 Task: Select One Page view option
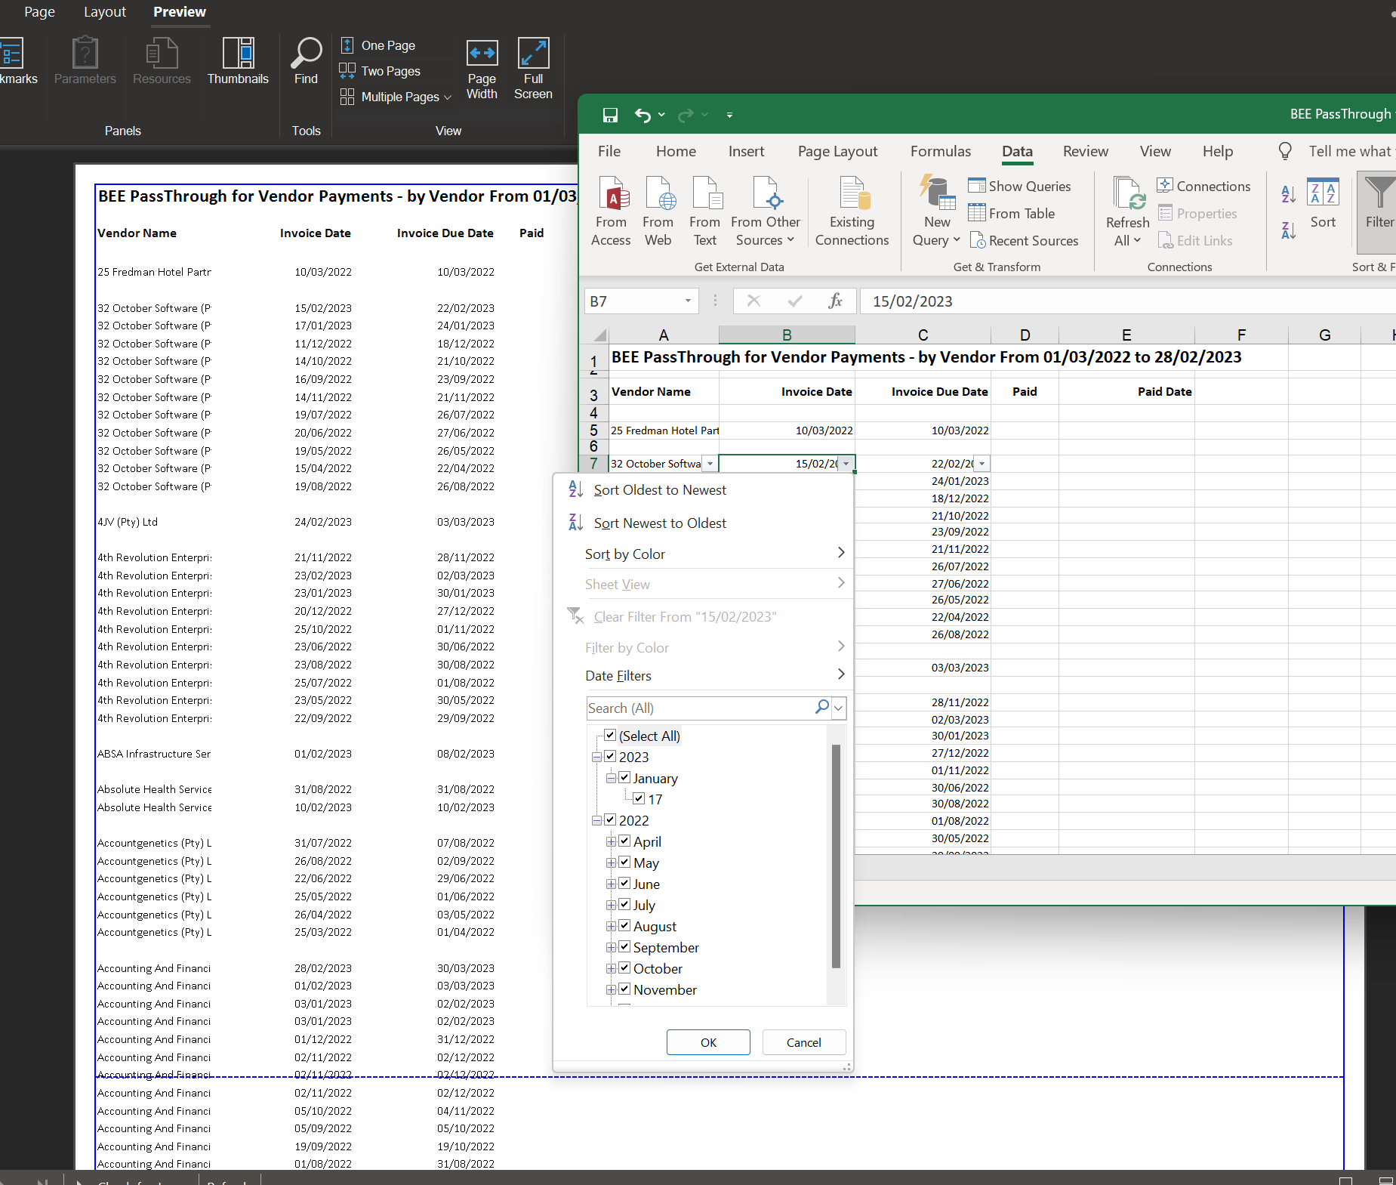pyautogui.click(x=378, y=45)
